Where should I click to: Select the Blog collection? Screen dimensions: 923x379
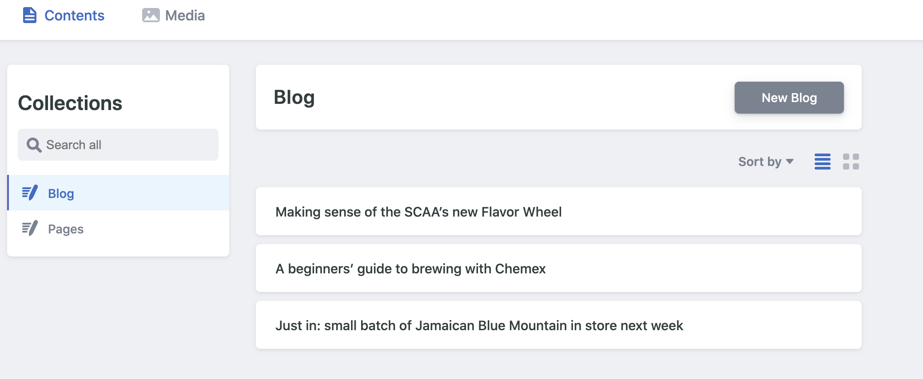click(x=119, y=193)
